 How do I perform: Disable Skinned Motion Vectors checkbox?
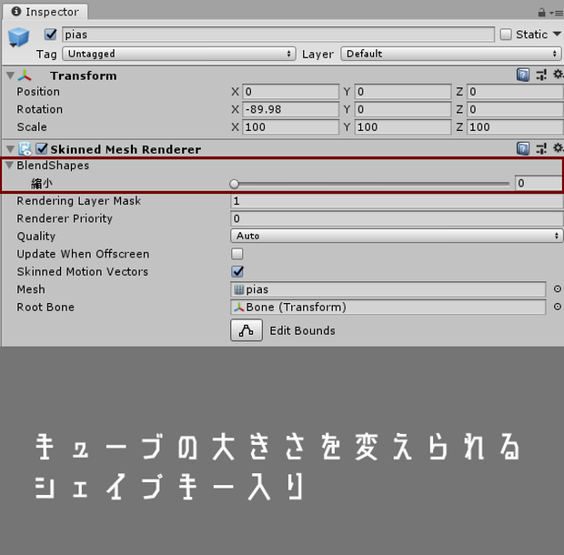[x=237, y=271]
